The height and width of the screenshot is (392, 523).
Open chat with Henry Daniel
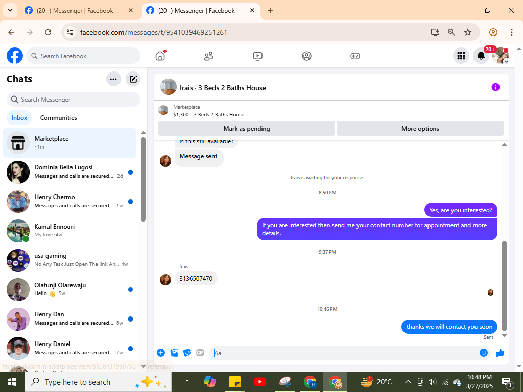coord(69,348)
